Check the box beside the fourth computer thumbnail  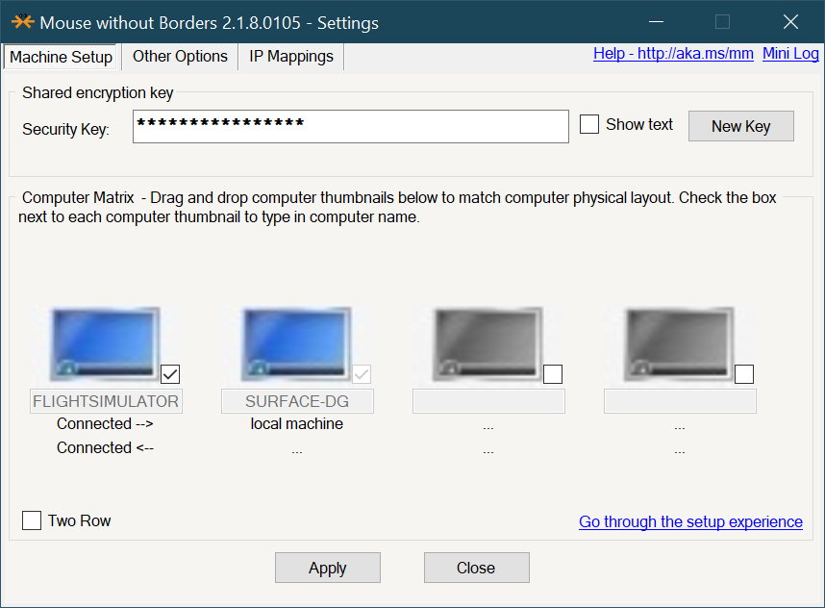744,374
